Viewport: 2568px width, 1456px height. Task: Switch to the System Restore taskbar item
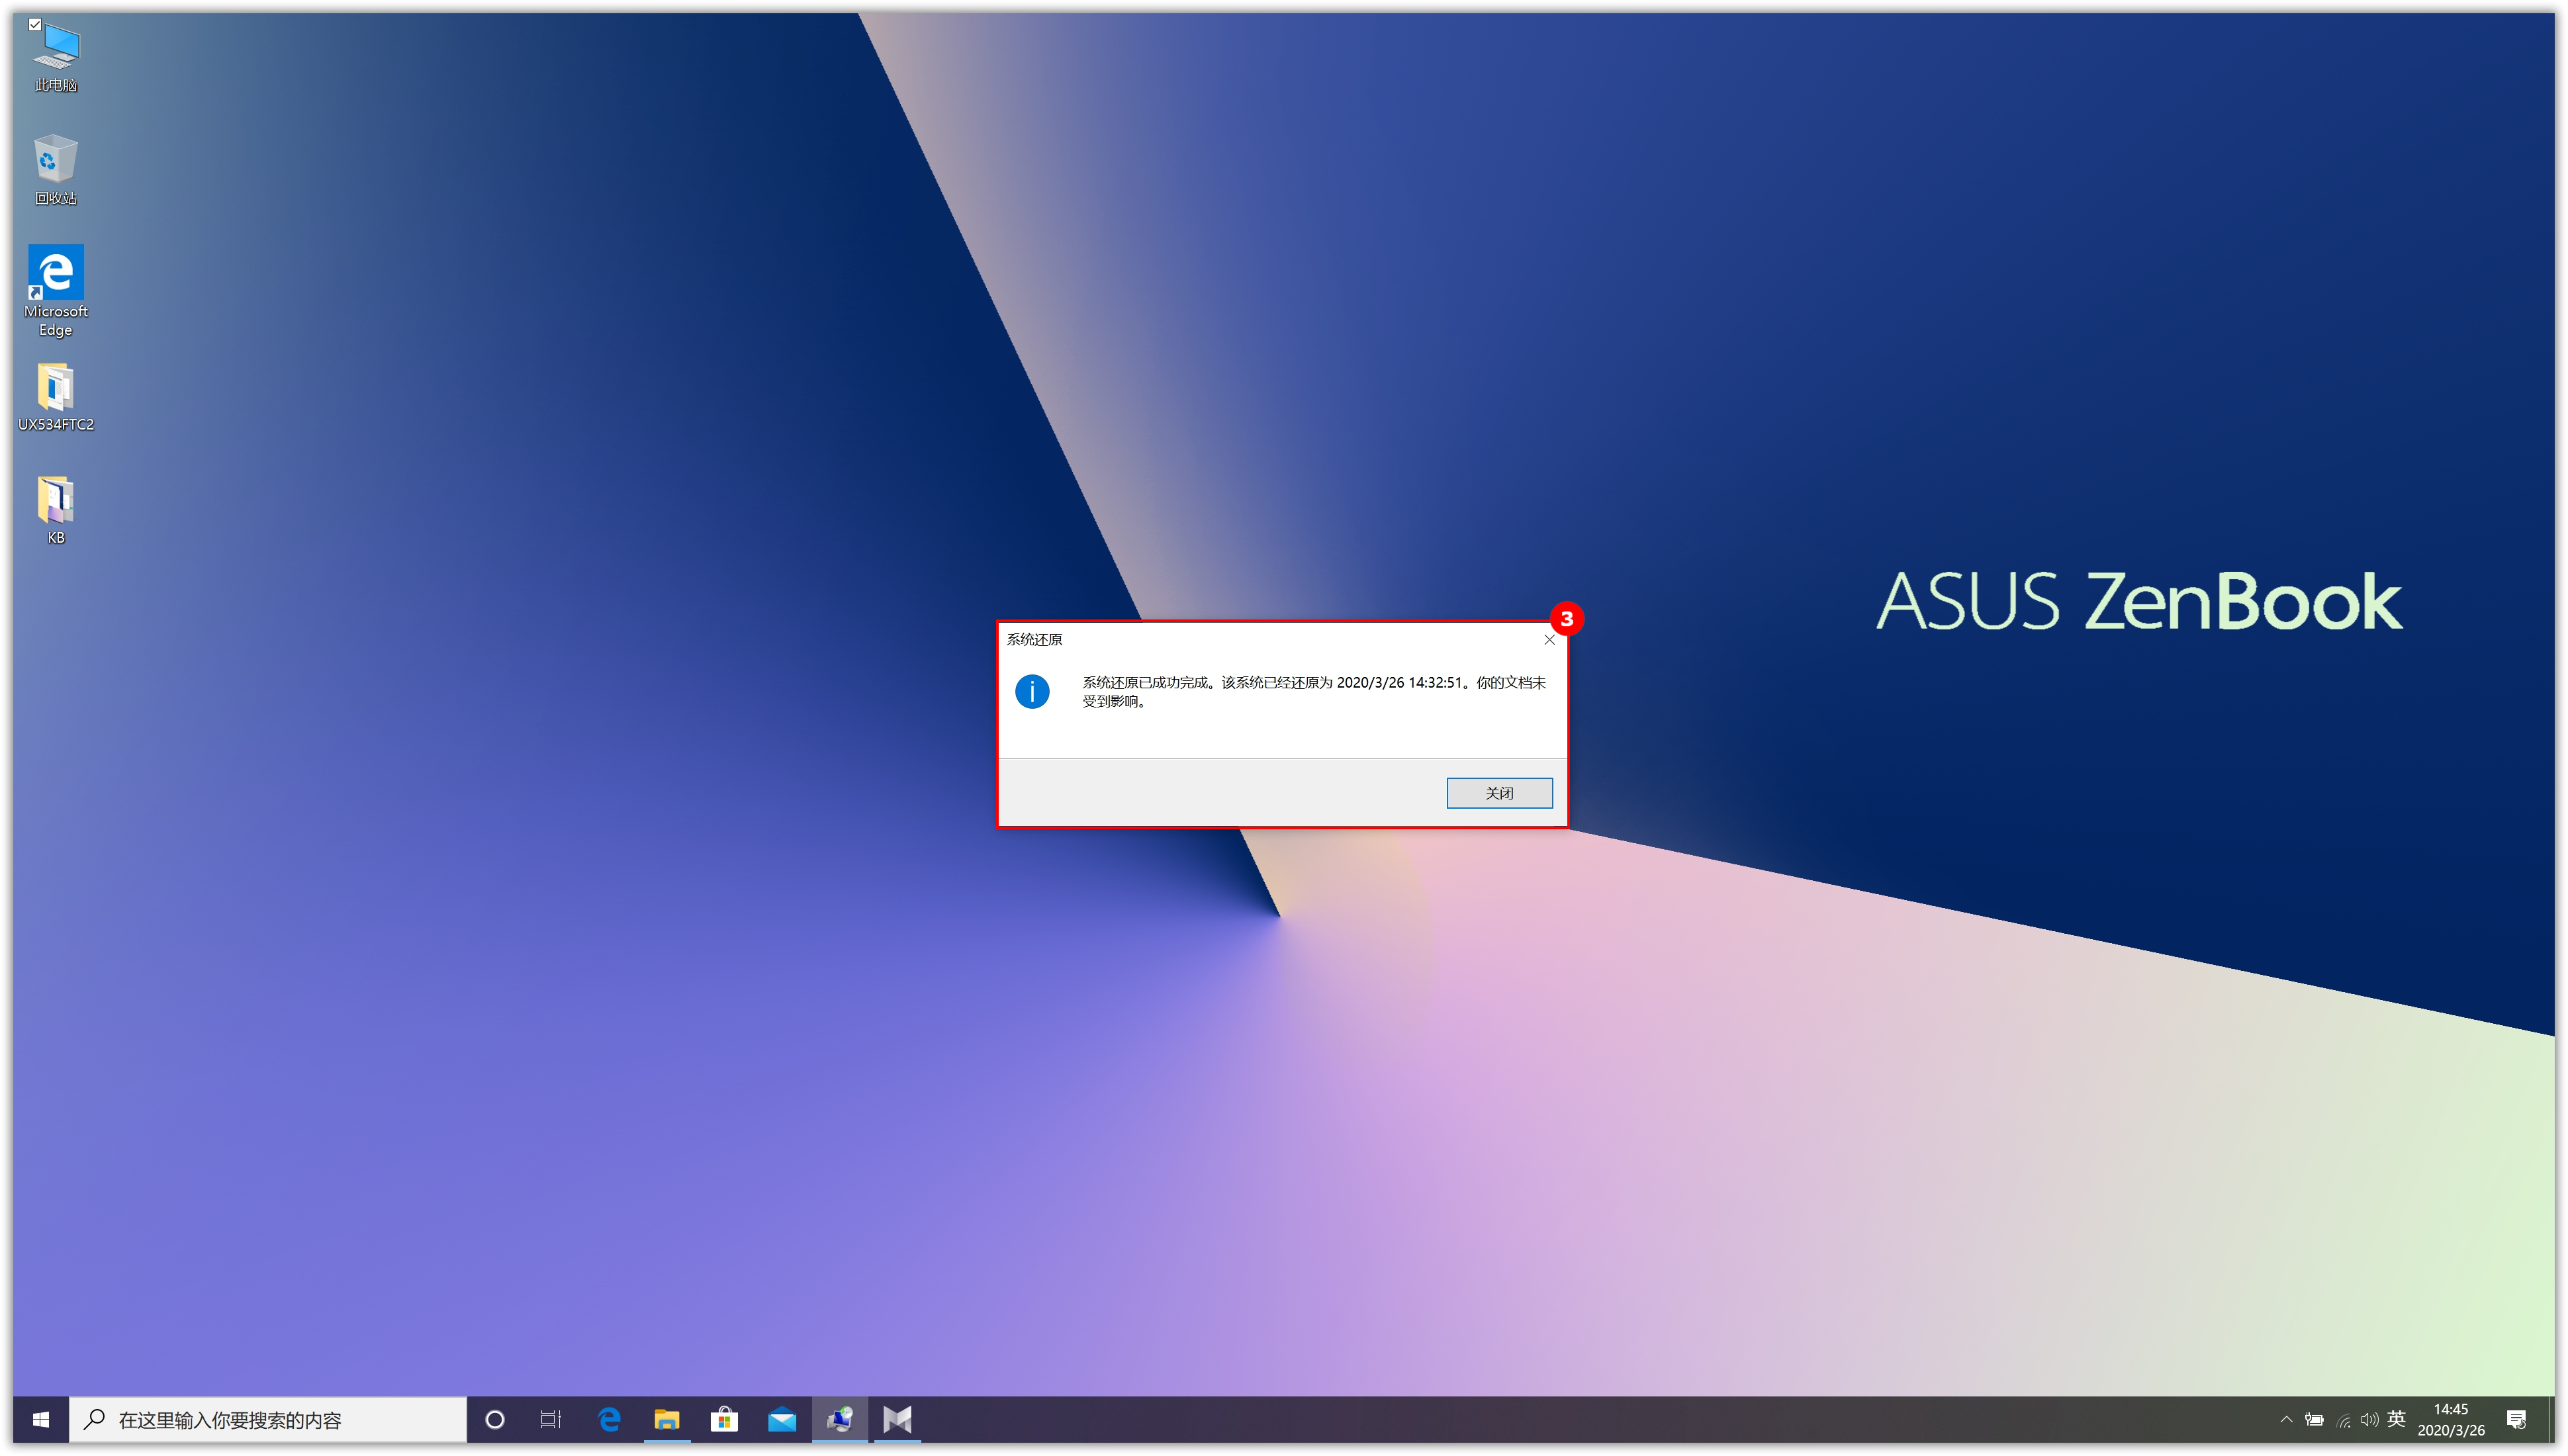(x=840, y=1419)
